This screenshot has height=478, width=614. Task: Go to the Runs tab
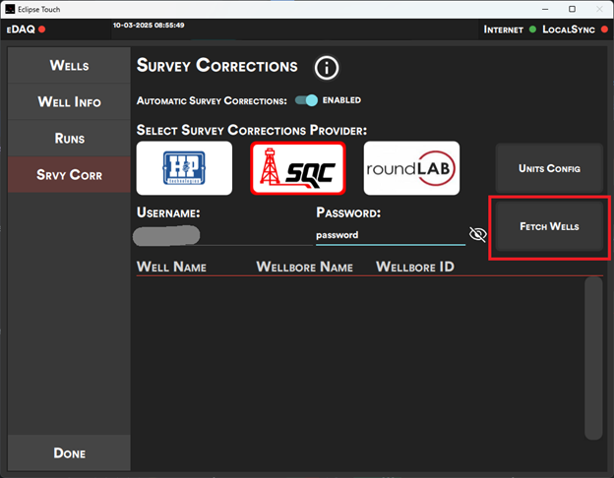click(x=69, y=139)
